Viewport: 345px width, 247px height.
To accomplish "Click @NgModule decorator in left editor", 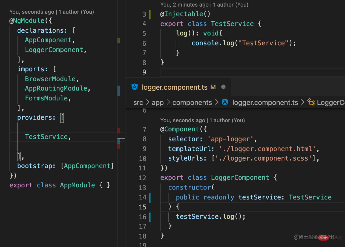I will point(27,21).
